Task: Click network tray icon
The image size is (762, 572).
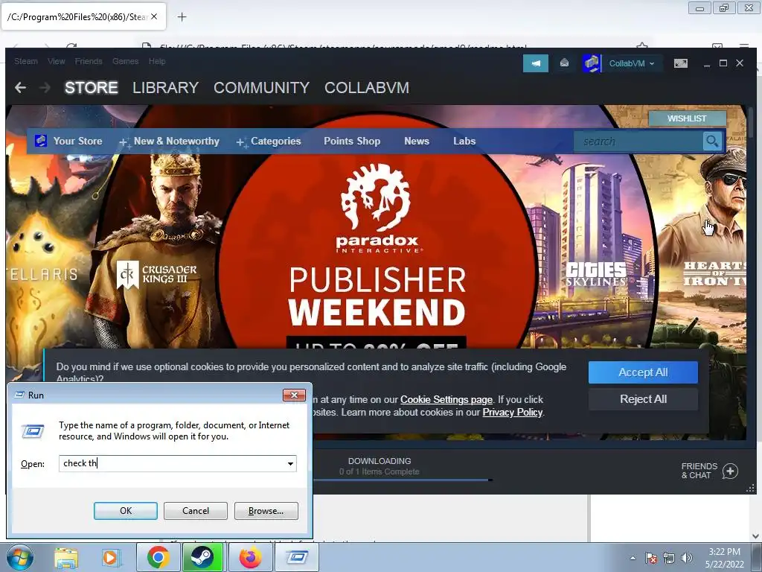Action: coord(669,558)
